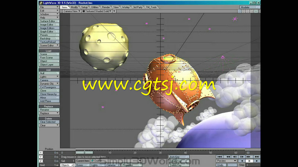Viewport: 298px width, 167px height.
Task: Jump to the last frame icon
Action: (x=257, y=157)
